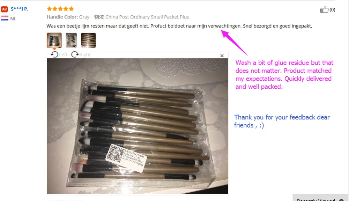Click the enlarged makeup brushes photo
This screenshot has height=201, width=349.
[138, 126]
